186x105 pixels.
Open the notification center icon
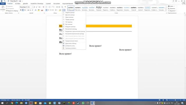183,103
